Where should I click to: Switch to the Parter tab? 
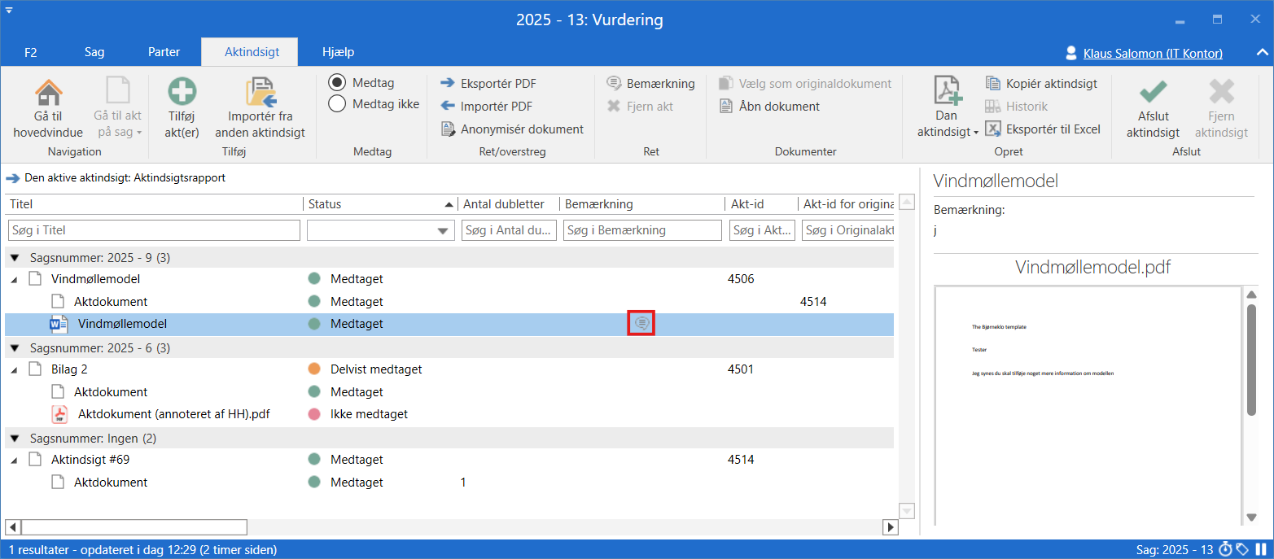coord(164,52)
